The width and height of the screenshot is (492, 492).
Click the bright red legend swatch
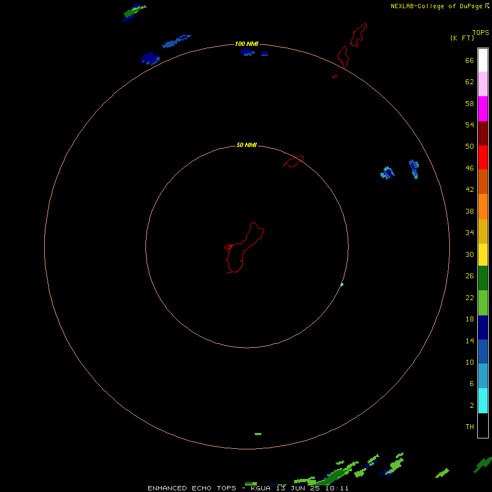pyautogui.click(x=483, y=157)
